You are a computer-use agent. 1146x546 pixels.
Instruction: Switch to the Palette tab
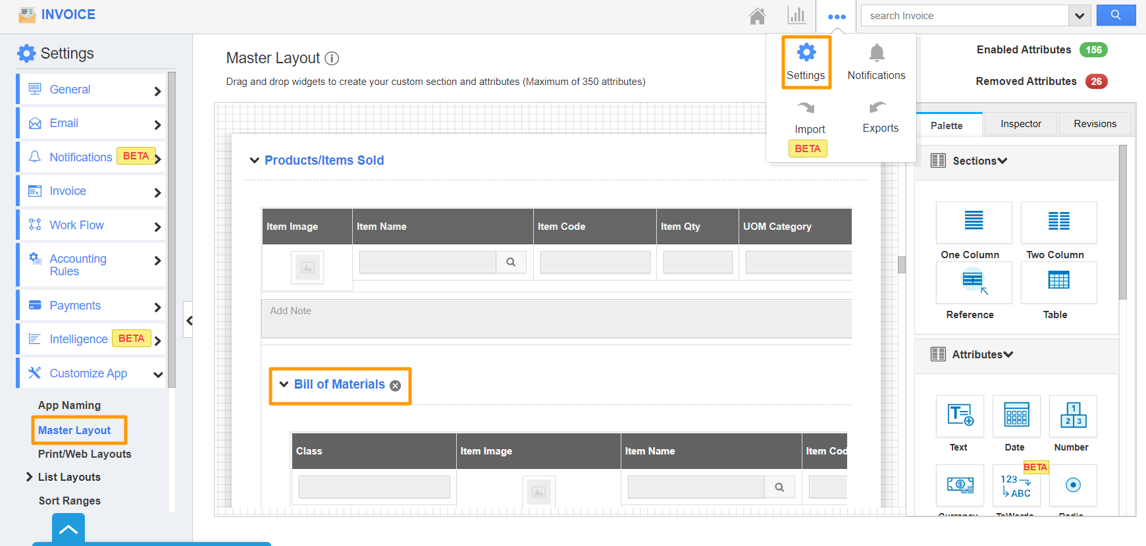click(947, 125)
